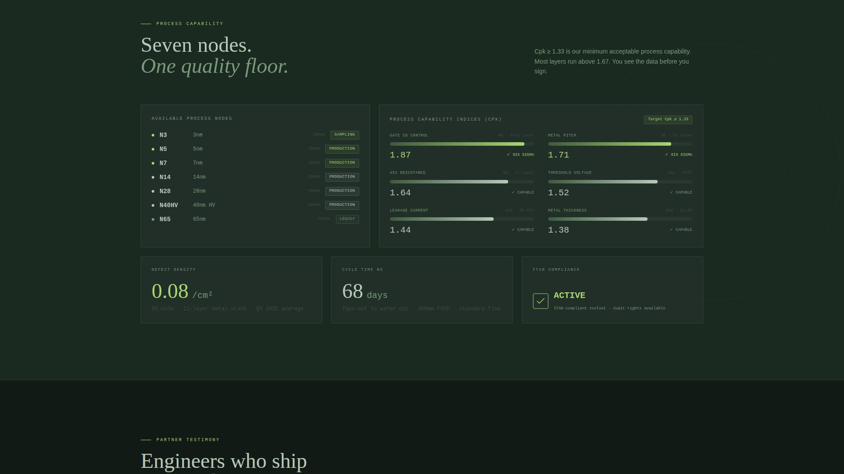Click the checkmark before SIX SIGMA on Gate CD Control

click(507, 154)
